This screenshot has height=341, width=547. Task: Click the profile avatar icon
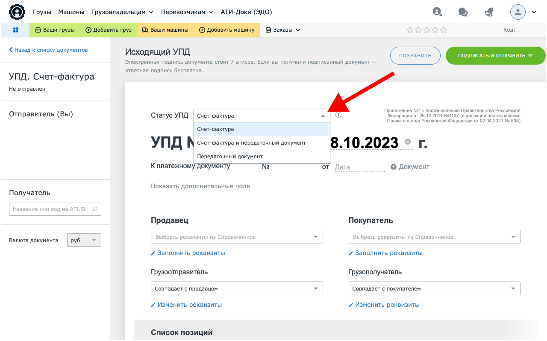518,12
